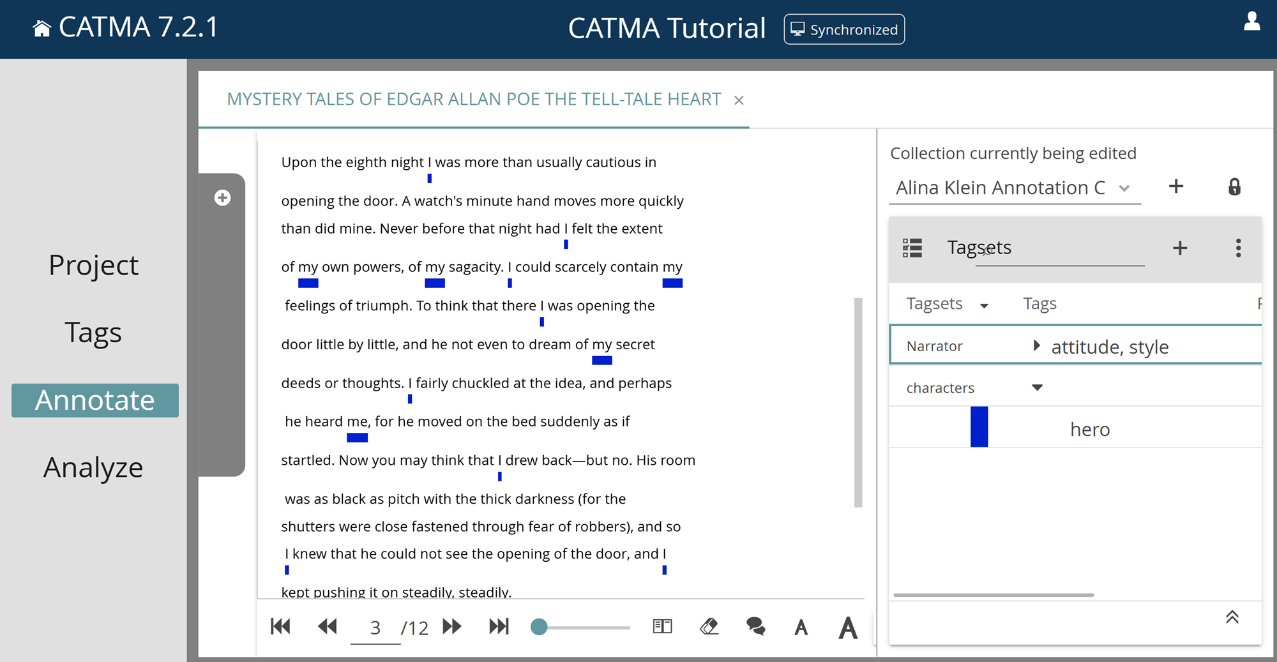This screenshot has height=662, width=1277.
Task: Decrease text size with small A
Action: coord(801,628)
